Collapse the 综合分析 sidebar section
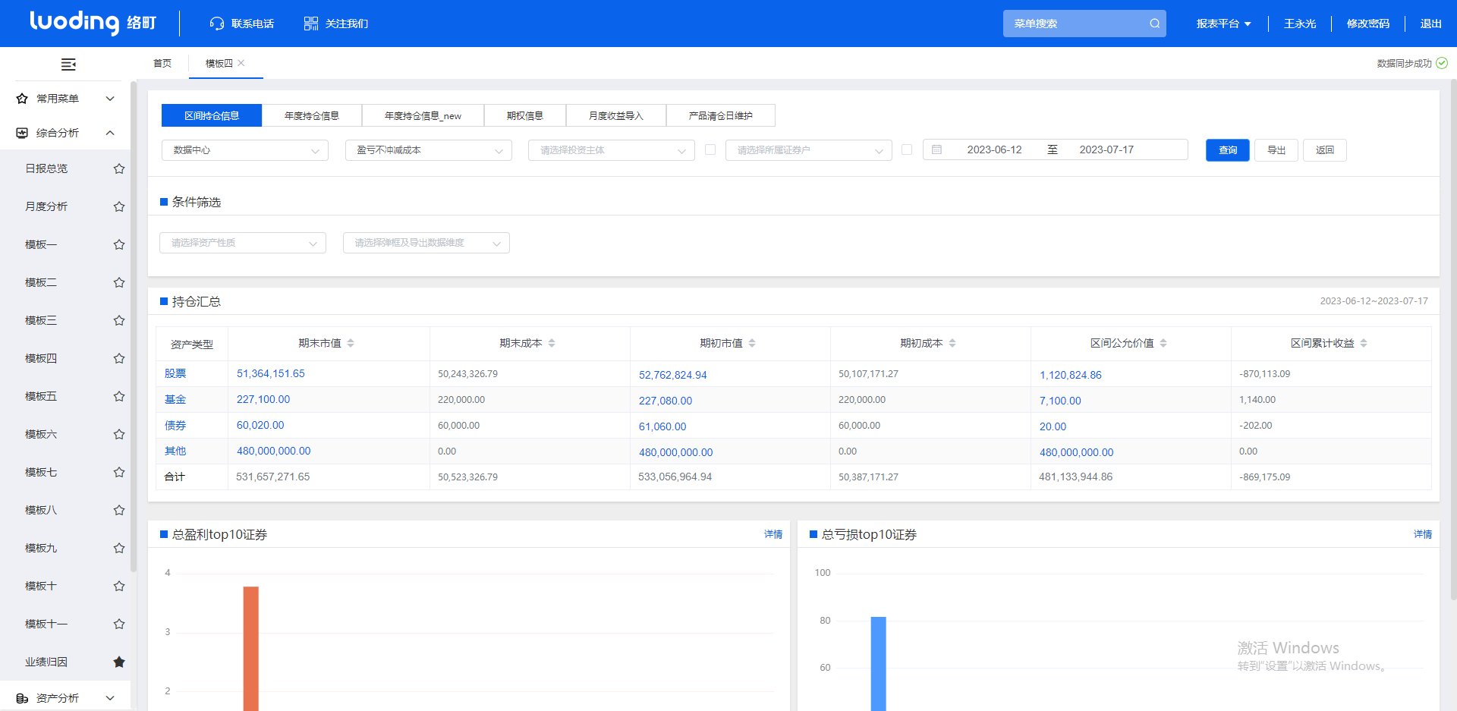The image size is (1457, 711). (110, 133)
